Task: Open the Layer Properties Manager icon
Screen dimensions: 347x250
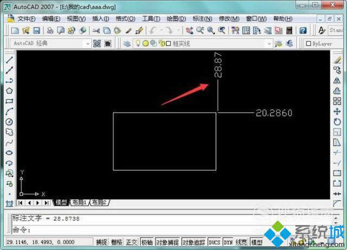Action: coord(127,43)
